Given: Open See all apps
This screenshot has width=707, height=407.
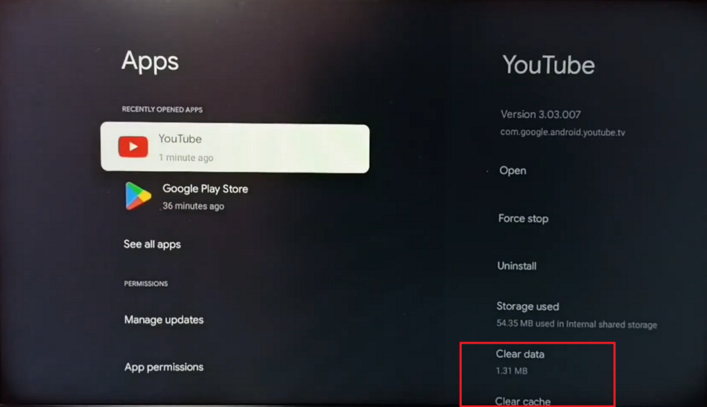Looking at the screenshot, I should pos(152,244).
